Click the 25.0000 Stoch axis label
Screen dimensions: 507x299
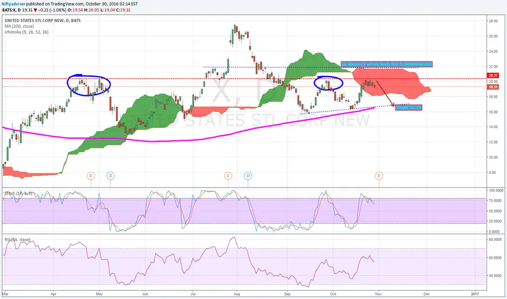496,221
